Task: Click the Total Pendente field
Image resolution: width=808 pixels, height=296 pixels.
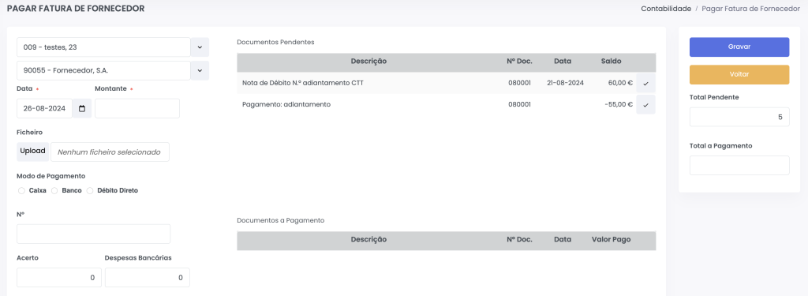Action: tap(739, 117)
